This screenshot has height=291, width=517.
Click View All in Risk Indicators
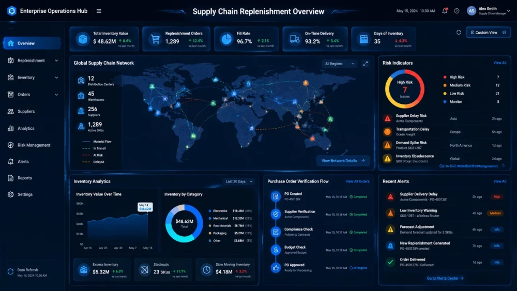pos(500,63)
